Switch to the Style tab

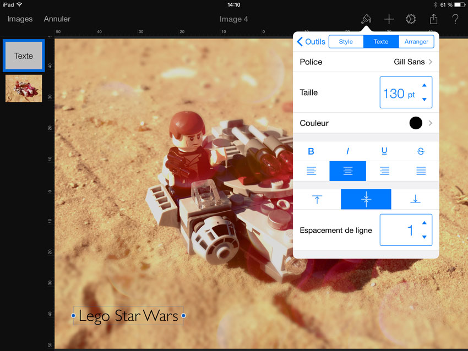click(x=346, y=42)
